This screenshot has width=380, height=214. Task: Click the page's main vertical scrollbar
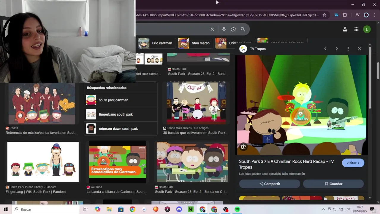pos(378,71)
